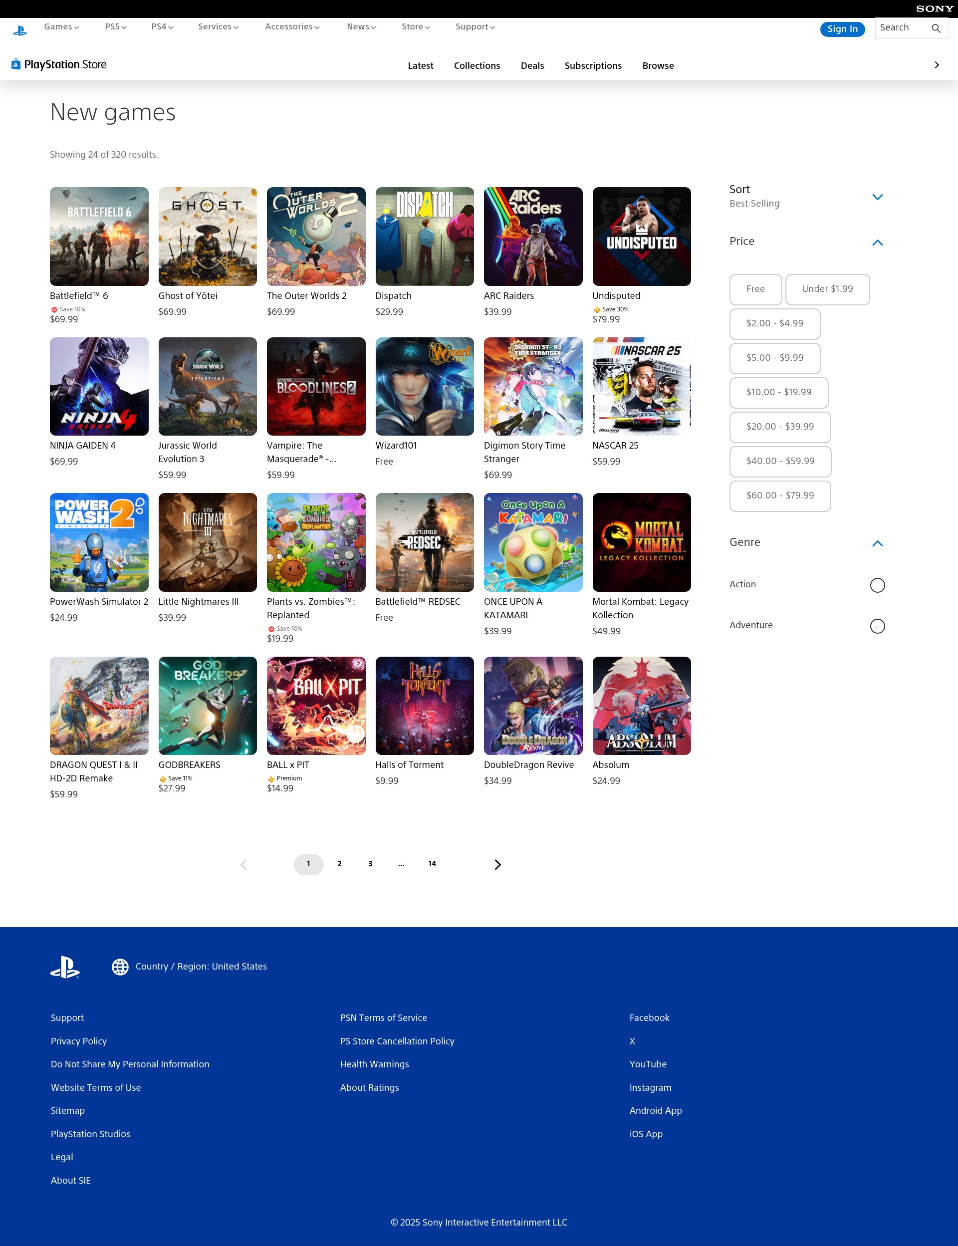Go to page 3 of results
958x1246 pixels.
(370, 864)
